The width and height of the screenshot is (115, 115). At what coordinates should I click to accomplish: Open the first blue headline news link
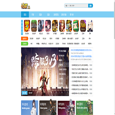click(81, 50)
